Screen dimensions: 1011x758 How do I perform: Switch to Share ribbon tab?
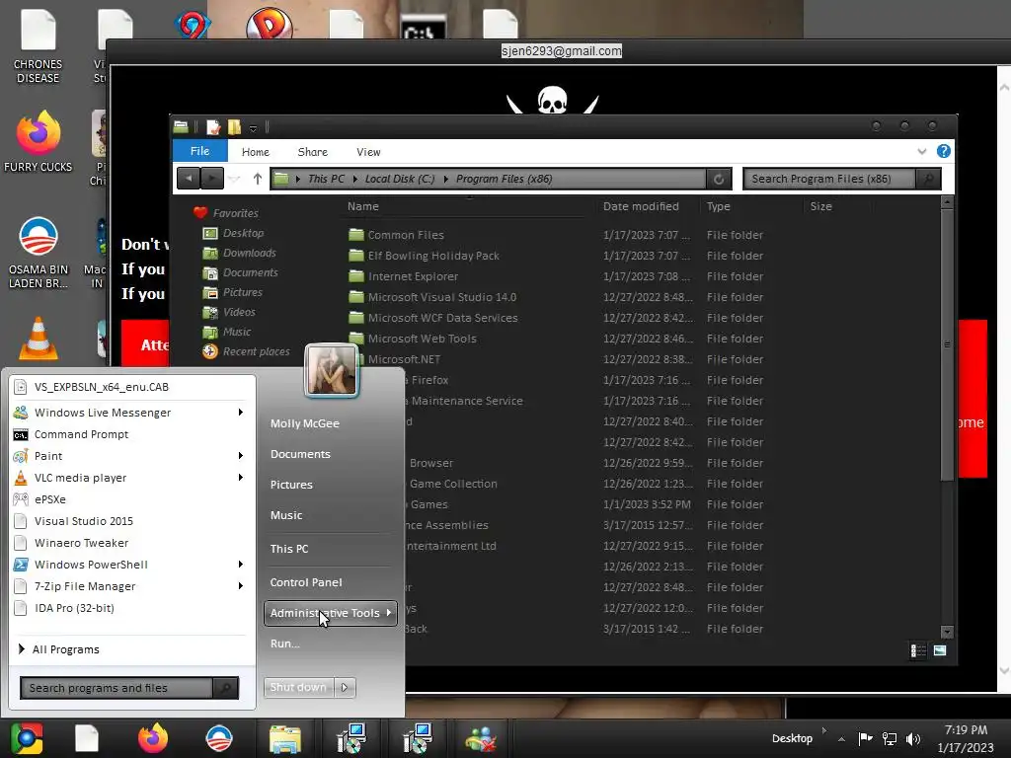(313, 152)
